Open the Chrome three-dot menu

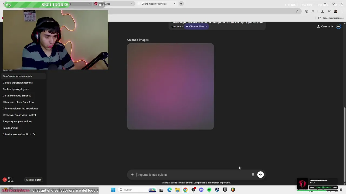(342, 11)
